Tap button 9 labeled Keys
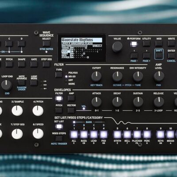Screen dimensions: 177x177 pos(161,135)
